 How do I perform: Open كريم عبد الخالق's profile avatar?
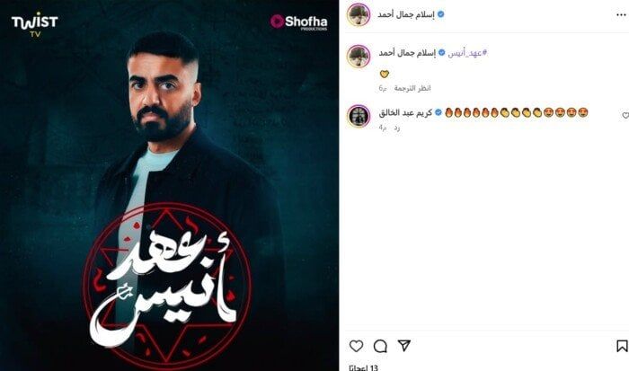point(359,116)
